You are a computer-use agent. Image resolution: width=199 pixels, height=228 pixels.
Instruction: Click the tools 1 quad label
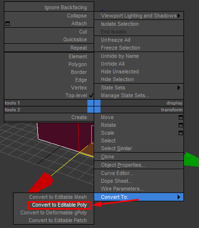pos(12,103)
